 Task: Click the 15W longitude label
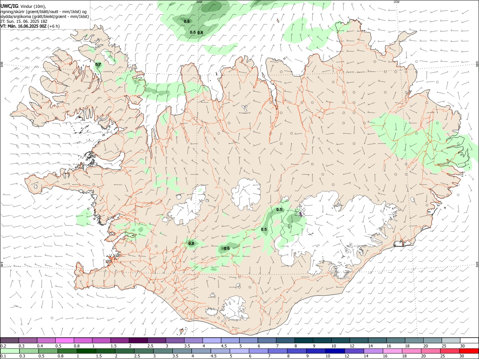pyautogui.click(x=396, y=2)
